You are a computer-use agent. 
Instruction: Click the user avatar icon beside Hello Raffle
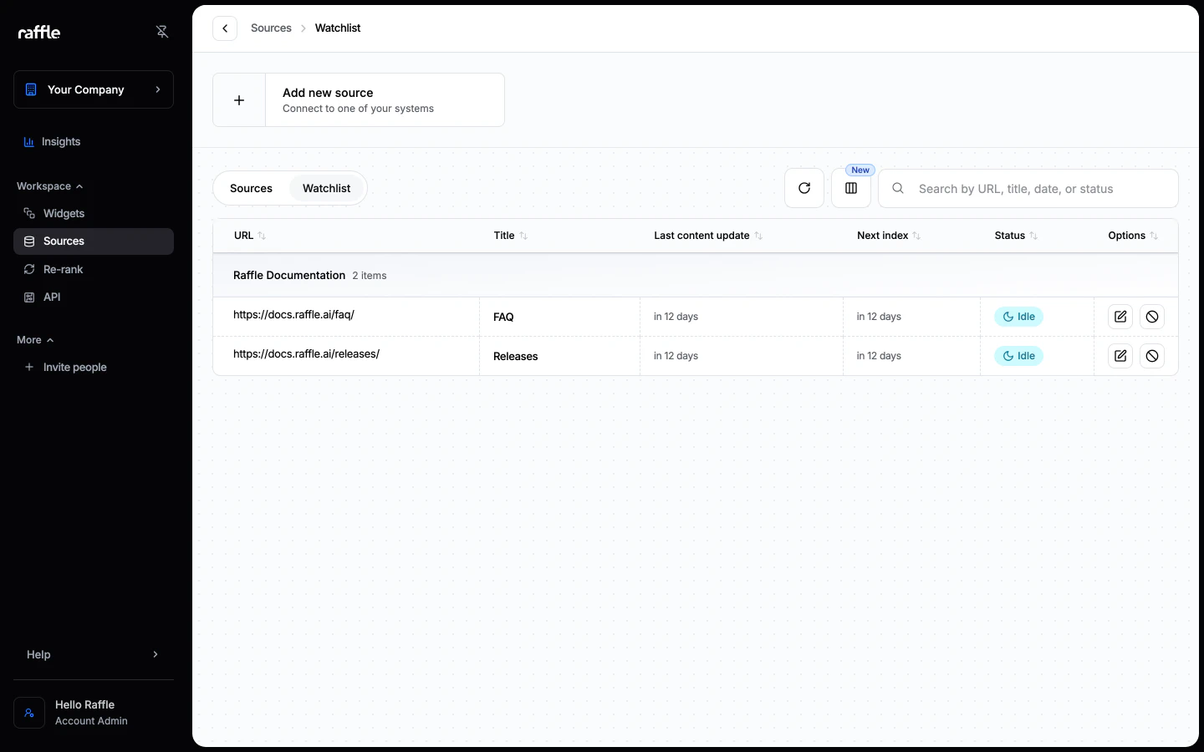(29, 713)
